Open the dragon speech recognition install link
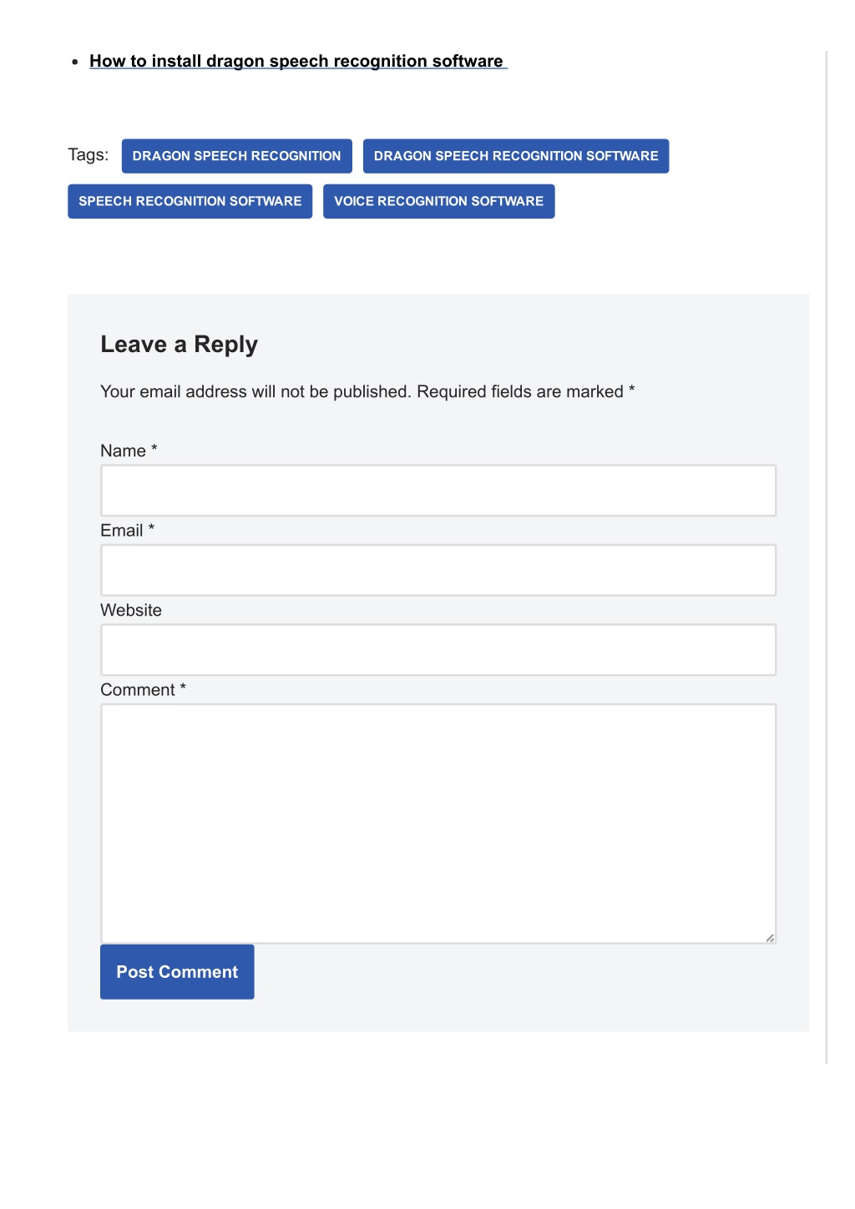 (x=298, y=61)
